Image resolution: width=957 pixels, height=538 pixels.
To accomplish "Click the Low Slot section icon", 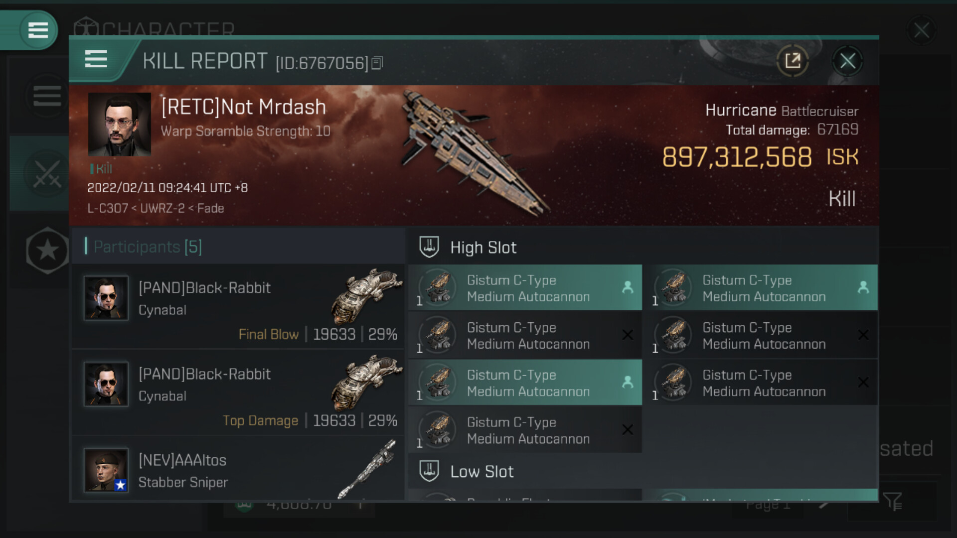I will [x=429, y=471].
